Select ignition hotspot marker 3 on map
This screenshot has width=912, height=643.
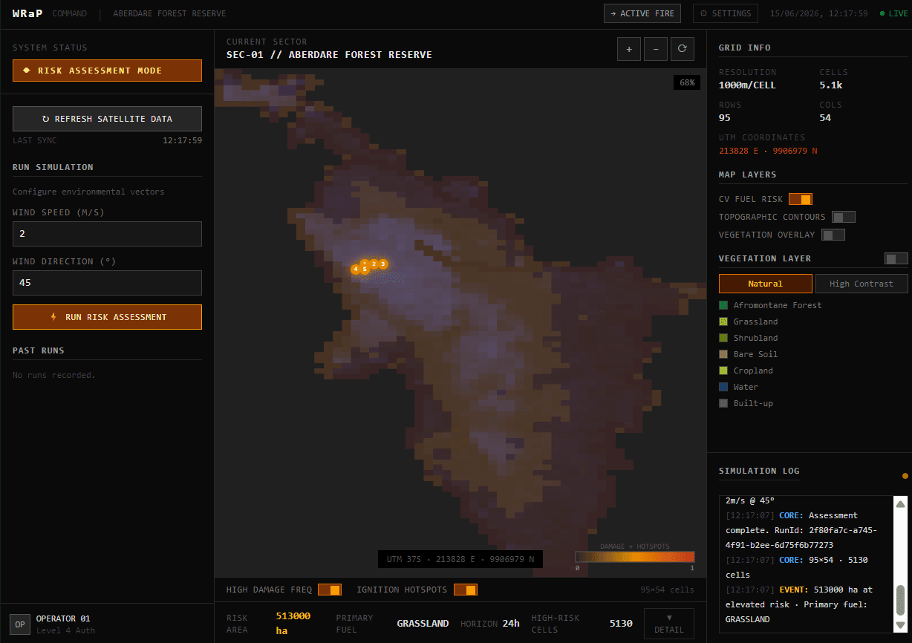[383, 264]
